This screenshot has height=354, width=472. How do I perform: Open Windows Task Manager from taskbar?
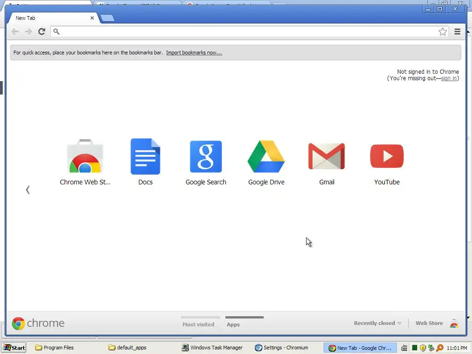coord(212,348)
